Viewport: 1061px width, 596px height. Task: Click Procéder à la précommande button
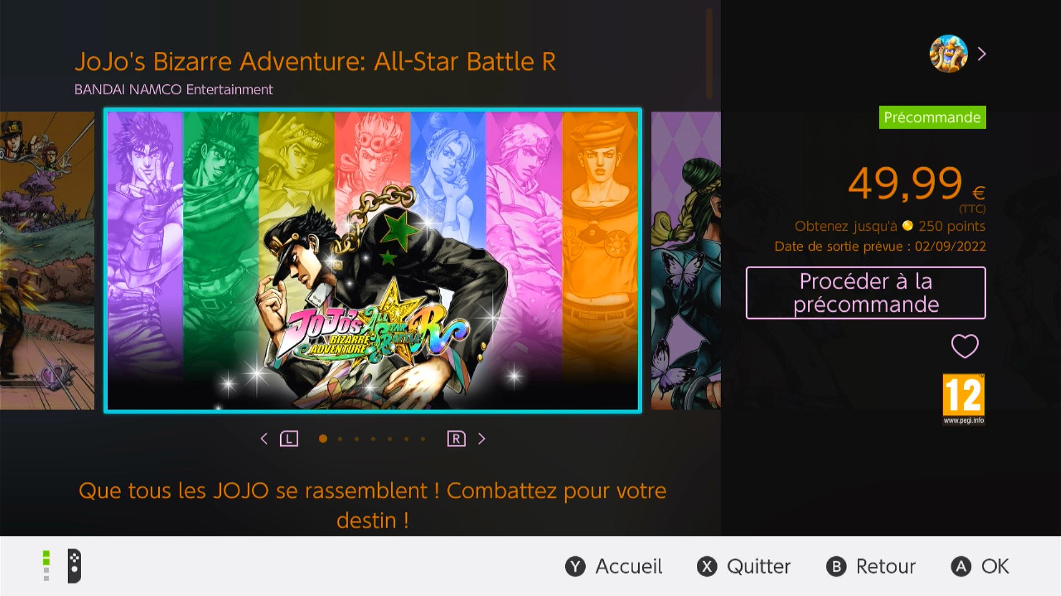pos(866,293)
